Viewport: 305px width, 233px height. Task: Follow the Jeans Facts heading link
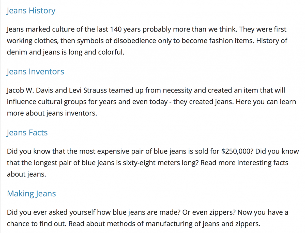click(x=27, y=133)
